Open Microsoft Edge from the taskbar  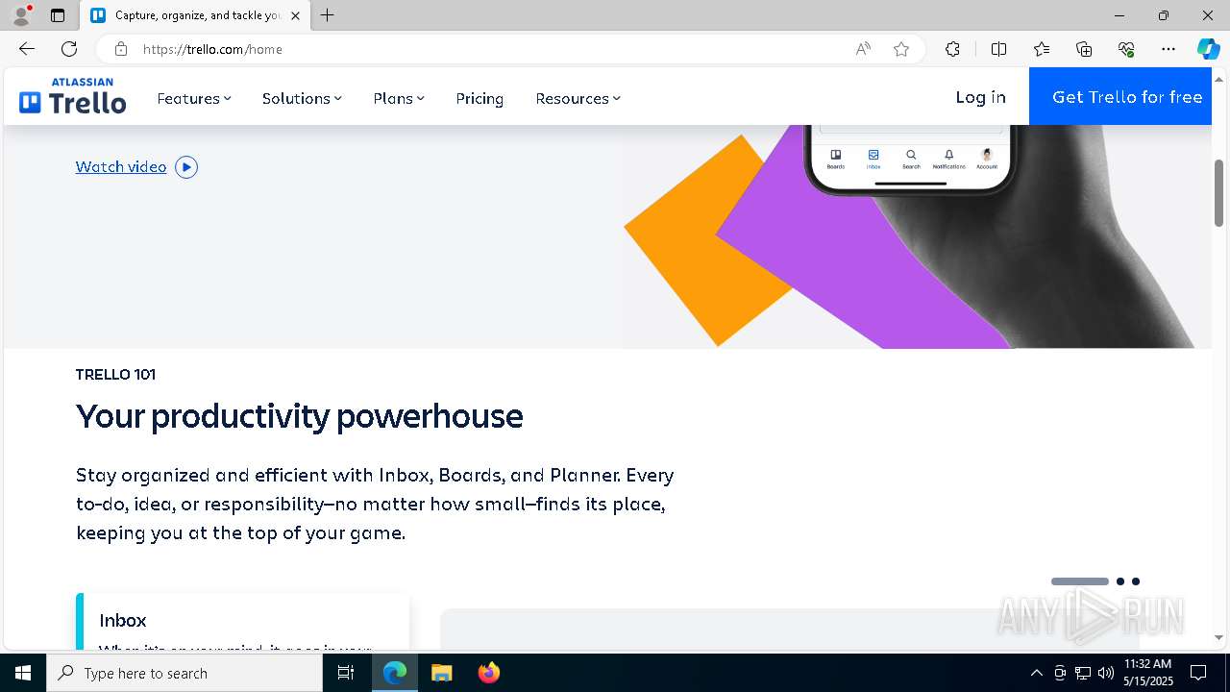(x=395, y=673)
